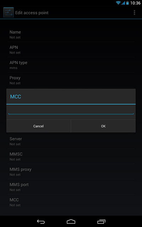Open the Recent apps navigation button
Screen dimensions: 142x227
pyautogui.click(x=101, y=221)
